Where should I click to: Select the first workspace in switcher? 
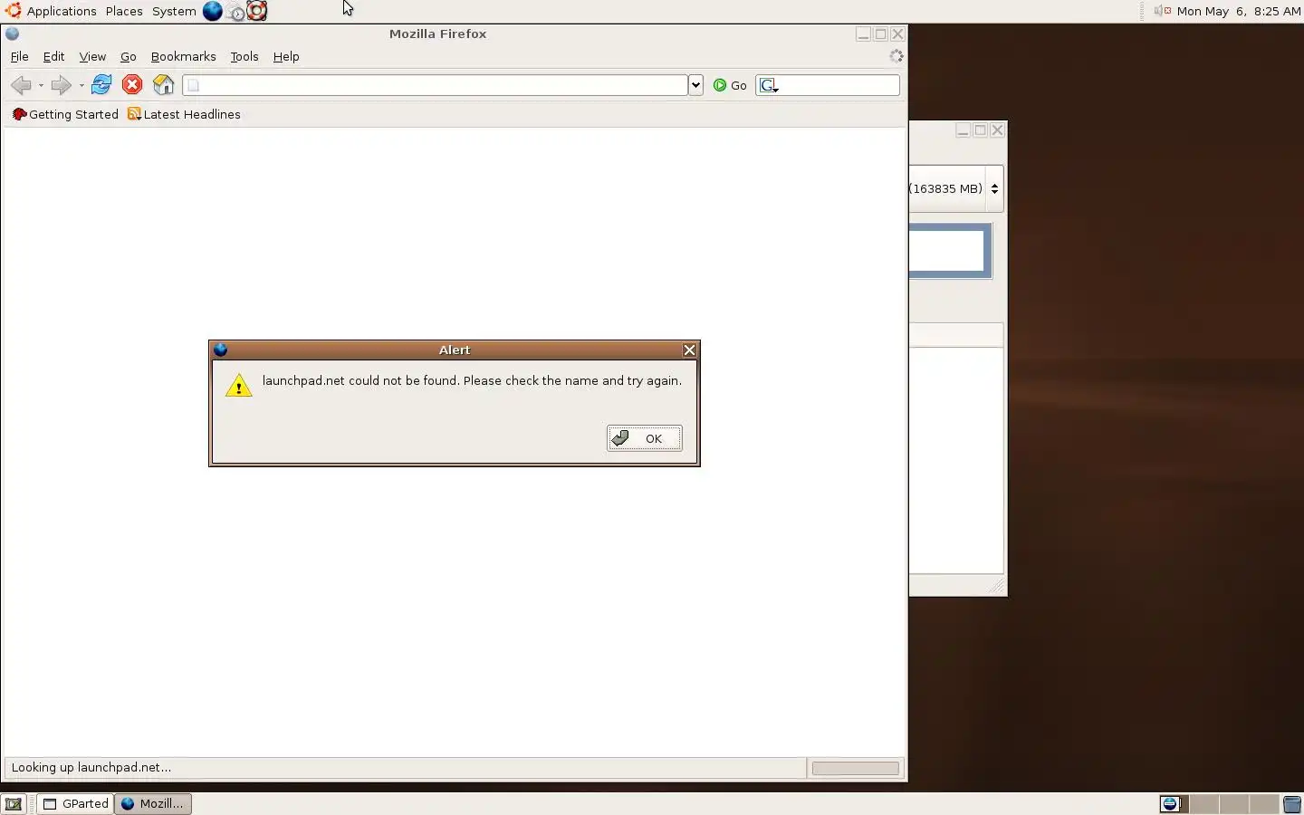1174,803
